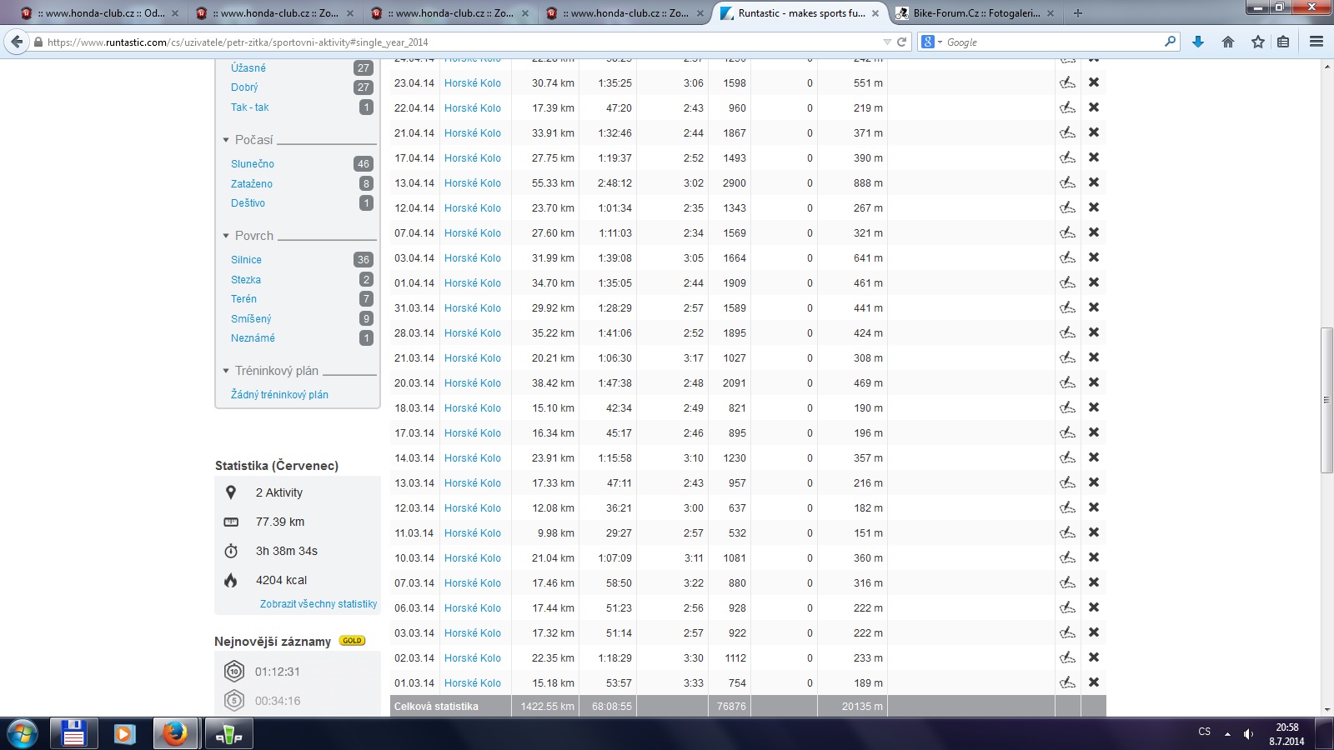
Task: Delete the 20.03.14 Horské Kolo entry
Action: 1094,382
